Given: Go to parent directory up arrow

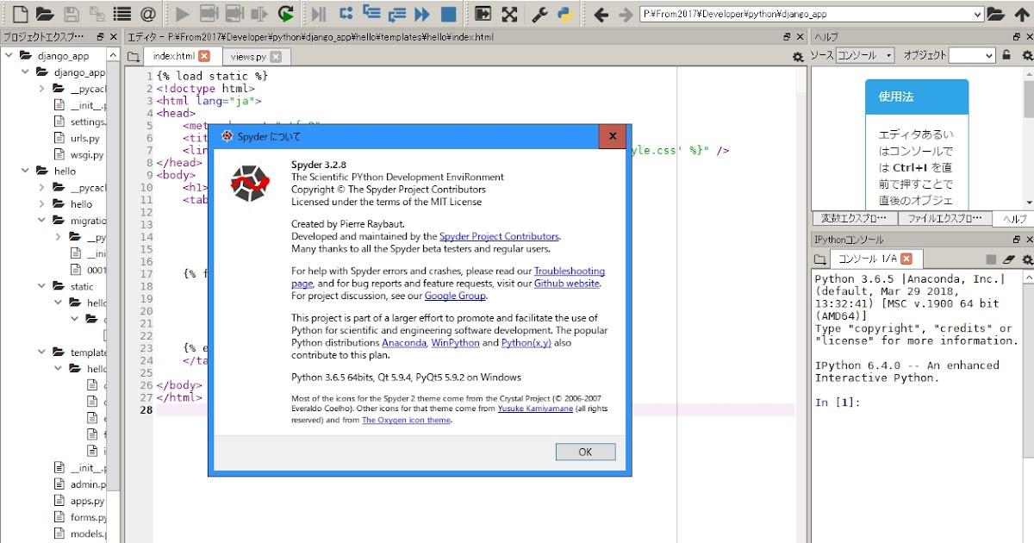Looking at the screenshot, I should point(1021,14).
